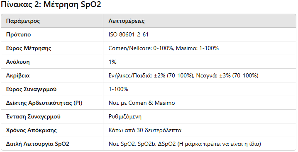Select the Εύρος Μέτρησης row label
Image resolution: width=298 pixels, height=152 pixels.
[x=29, y=48]
